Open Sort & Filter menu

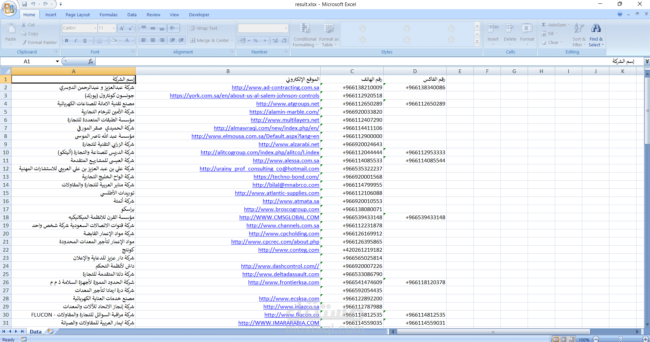click(579, 35)
